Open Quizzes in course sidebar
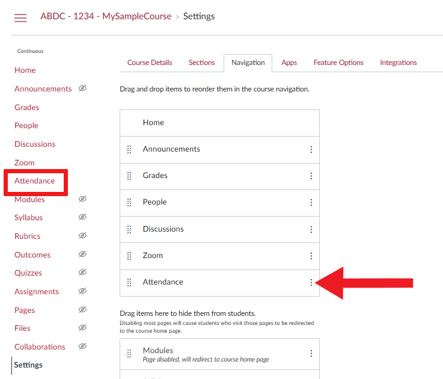 point(28,273)
